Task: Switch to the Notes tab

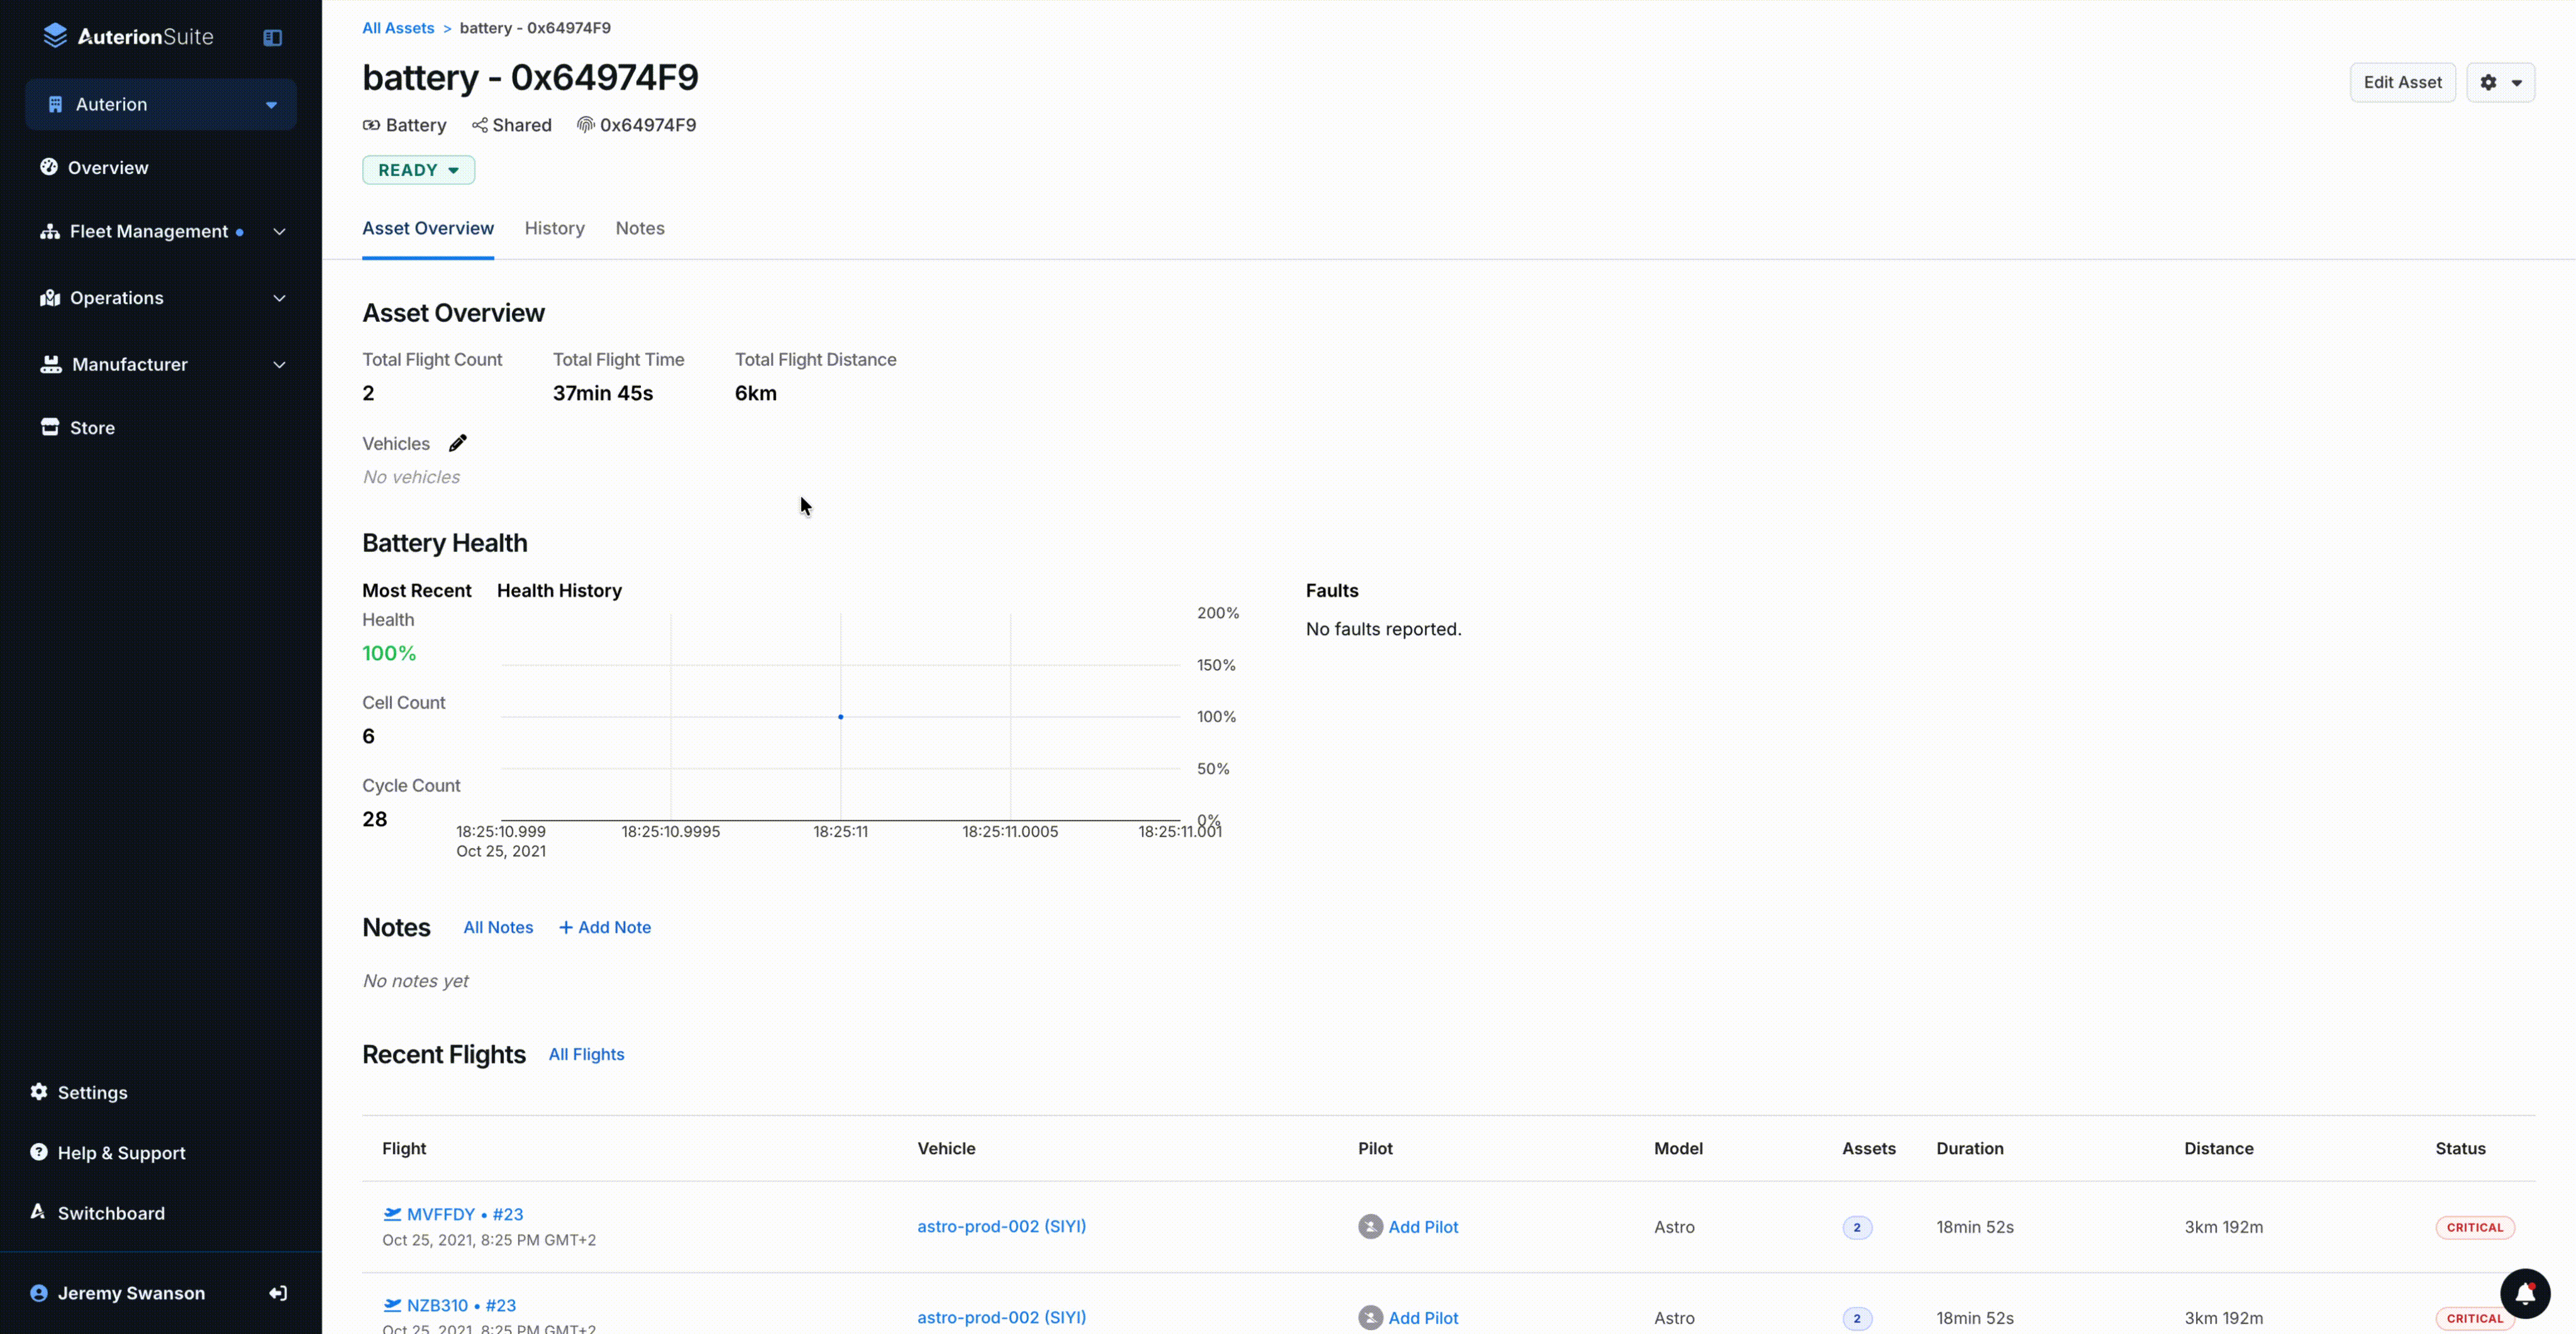Action: pyautogui.click(x=640, y=228)
